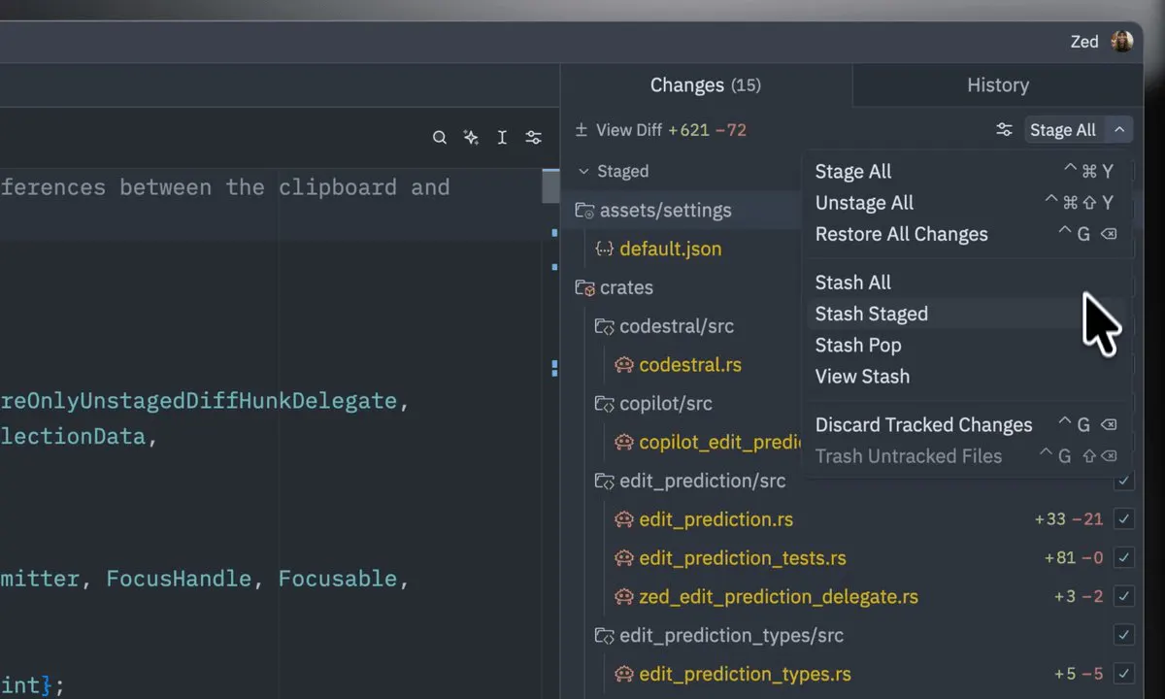The image size is (1165, 699).
Task: Uncheck staged checkbox for edit_prediction_tests.rs
Action: pyautogui.click(x=1124, y=558)
